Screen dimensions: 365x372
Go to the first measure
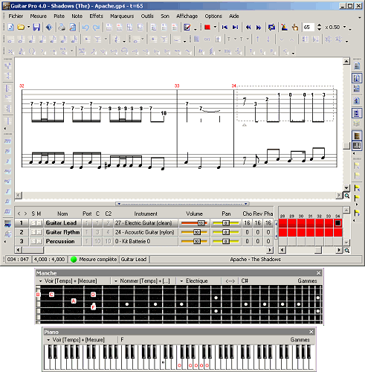225,27
